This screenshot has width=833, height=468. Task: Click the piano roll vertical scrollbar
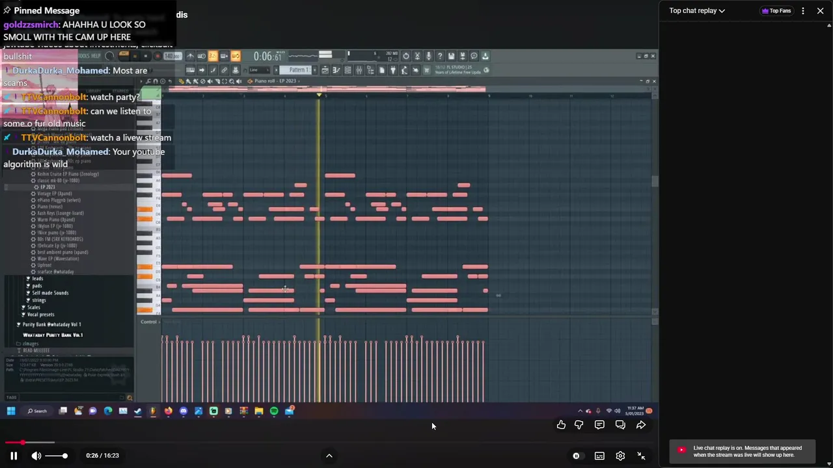655,182
